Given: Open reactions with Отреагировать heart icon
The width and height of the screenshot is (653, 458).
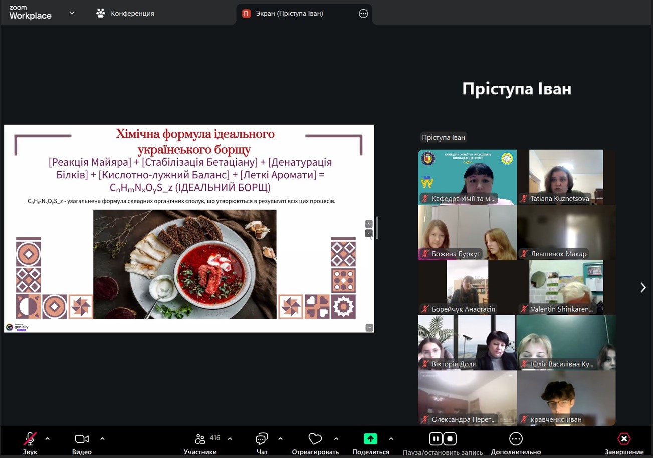Looking at the screenshot, I should (x=315, y=439).
